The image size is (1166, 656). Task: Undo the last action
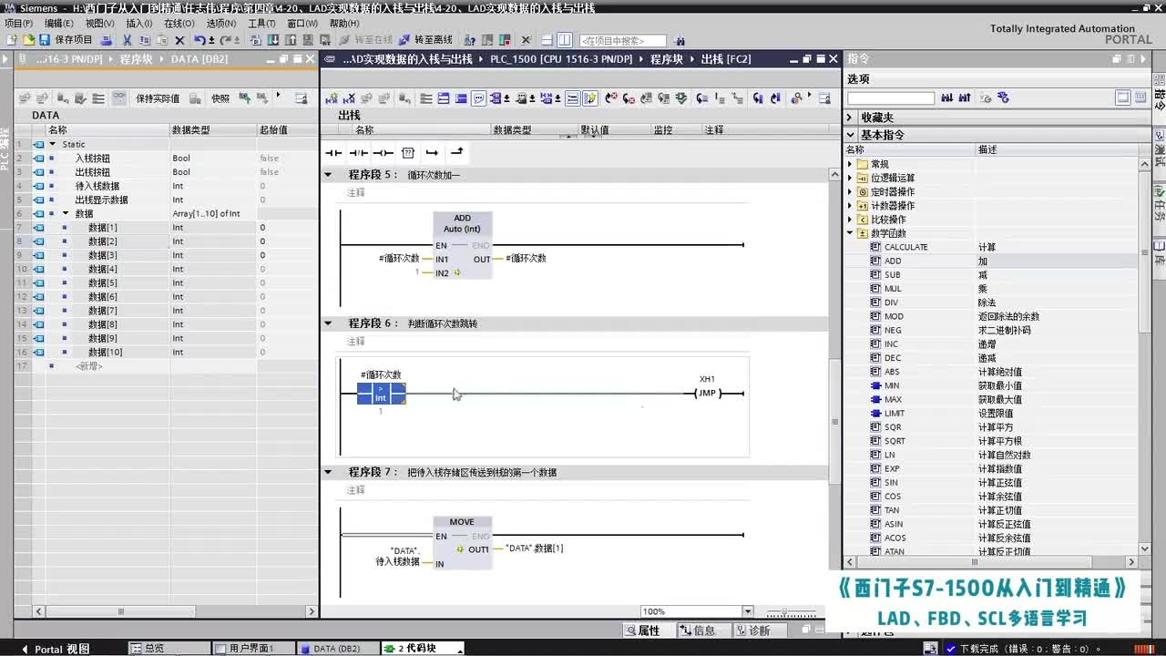click(199, 40)
